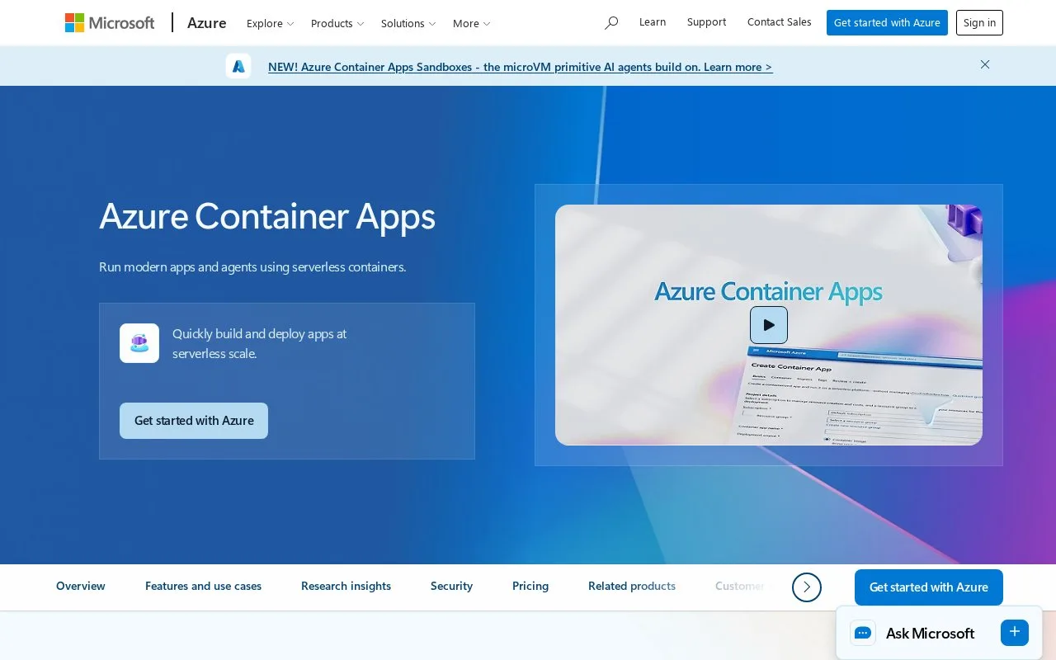This screenshot has height=660, width=1056.
Task: Open the Learn link in the header
Action: point(653,22)
